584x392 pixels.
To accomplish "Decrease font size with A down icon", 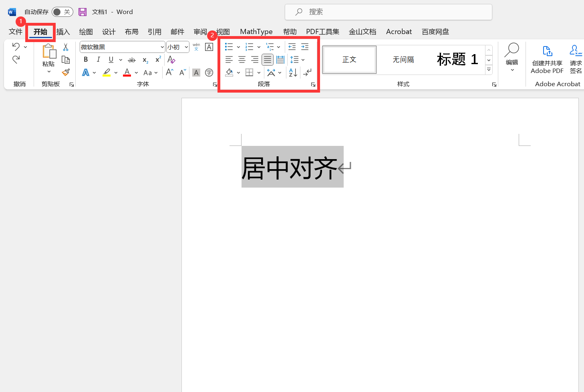I will 183,72.
